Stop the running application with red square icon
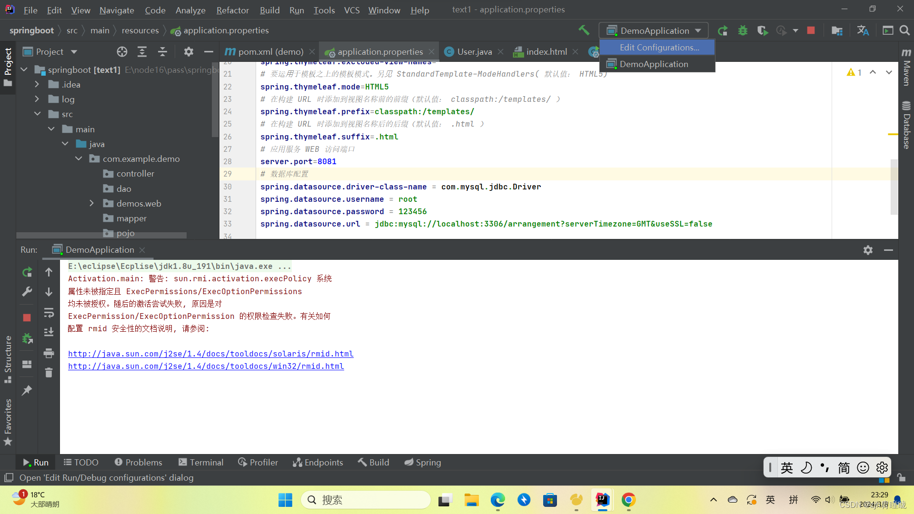 pyautogui.click(x=811, y=30)
